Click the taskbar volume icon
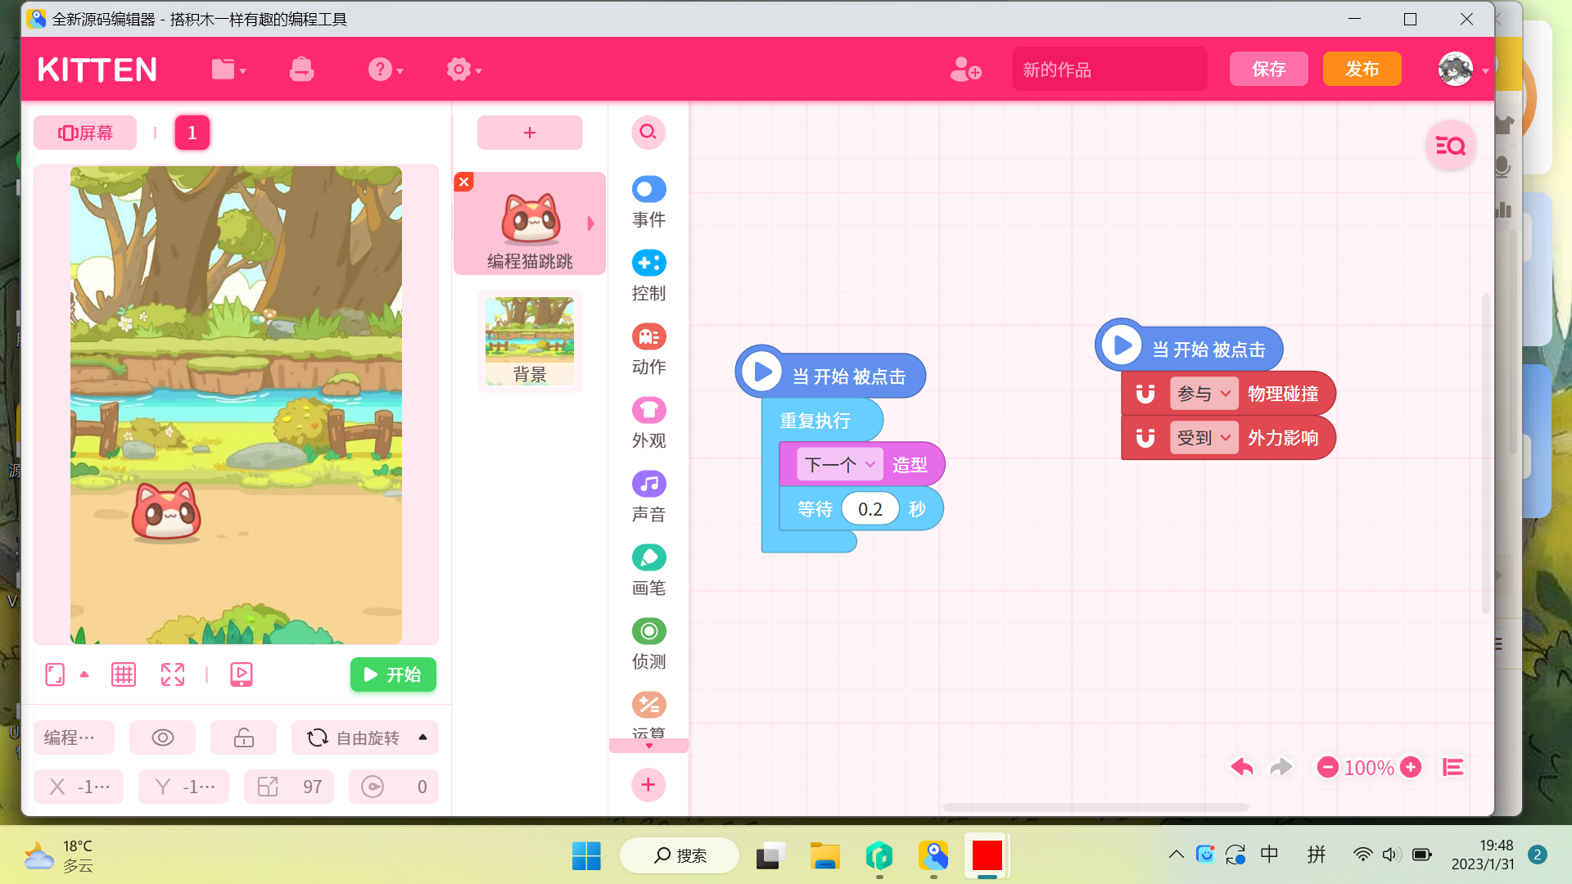 pyautogui.click(x=1391, y=855)
